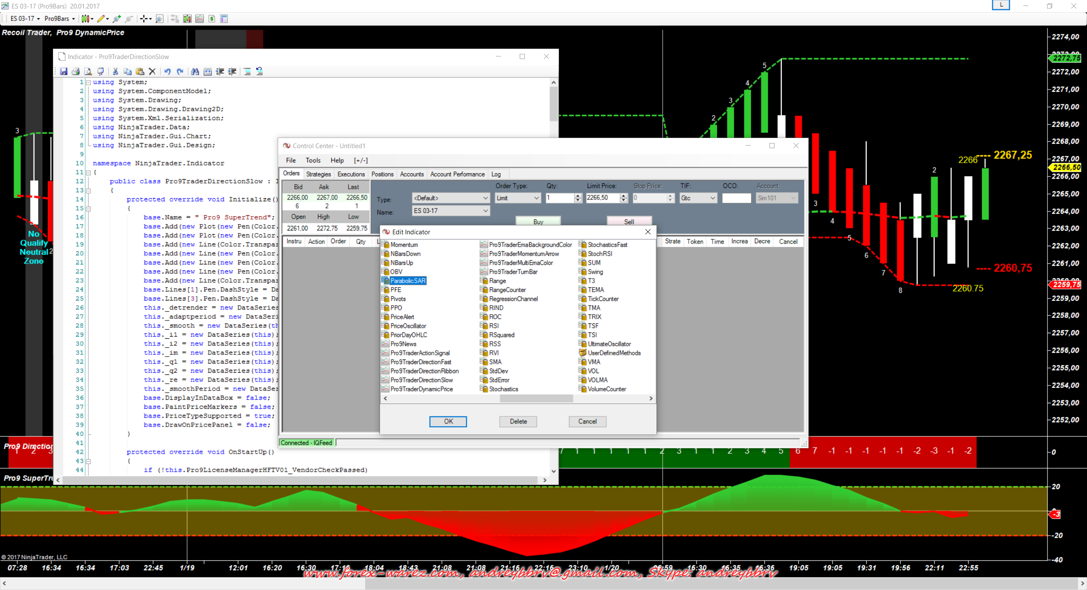Open the Tools menu in Control Center
Screen dimensions: 1087x590
tap(313, 160)
